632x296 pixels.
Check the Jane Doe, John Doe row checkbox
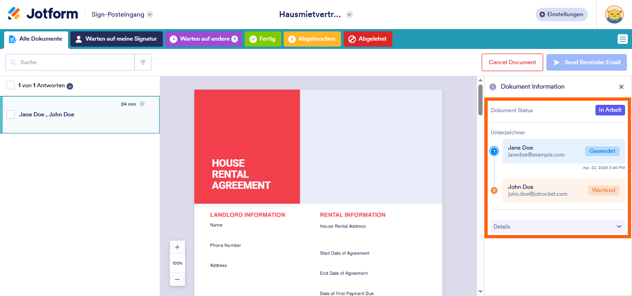click(11, 115)
